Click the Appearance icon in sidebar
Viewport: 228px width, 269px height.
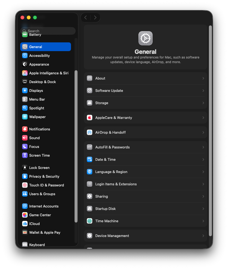(x=25, y=64)
